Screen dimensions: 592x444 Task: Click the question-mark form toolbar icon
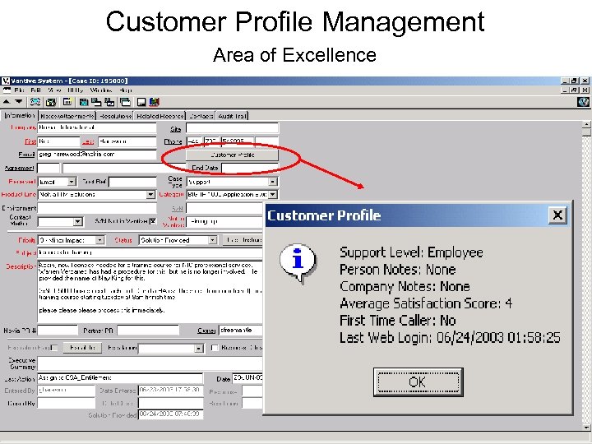(51, 102)
